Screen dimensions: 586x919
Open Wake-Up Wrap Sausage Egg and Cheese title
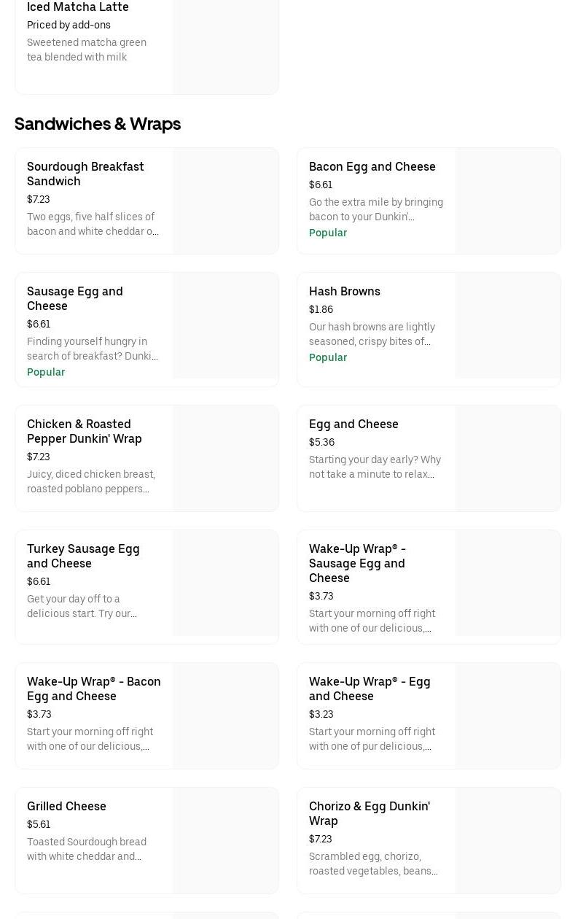[x=357, y=563]
